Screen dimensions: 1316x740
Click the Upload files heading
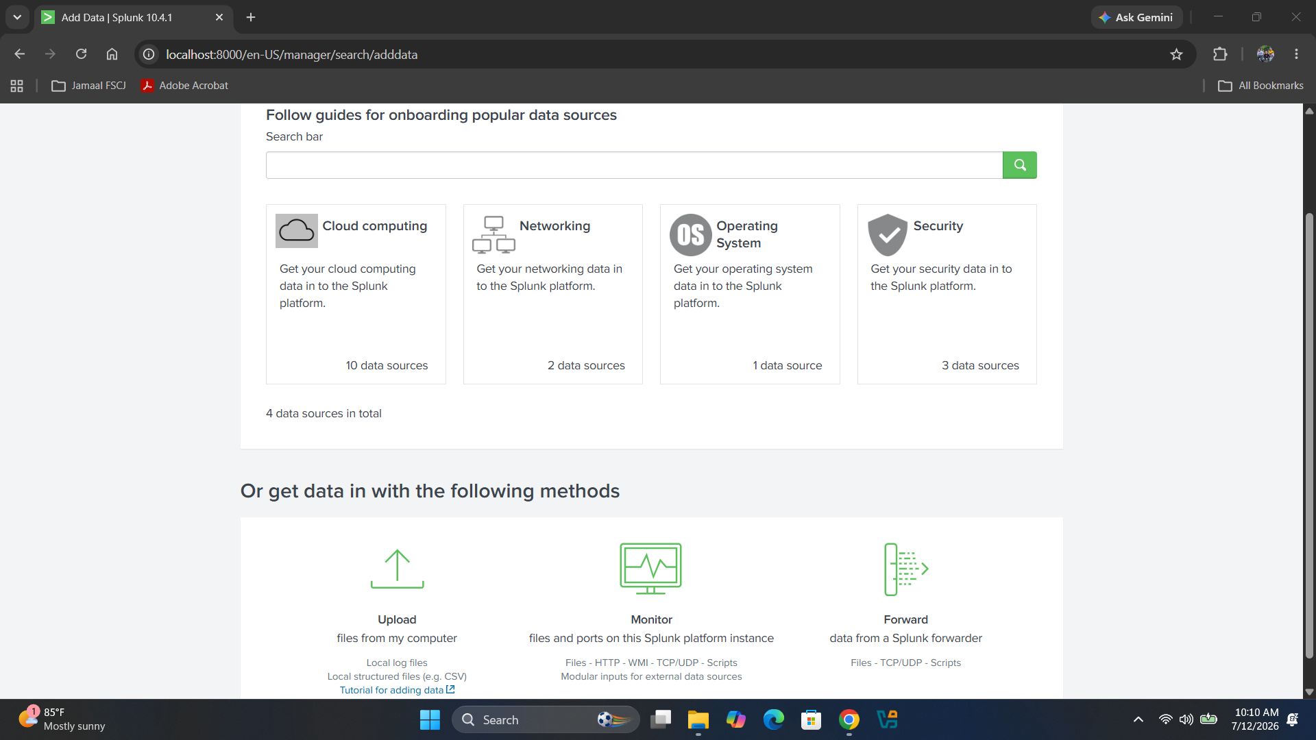click(x=397, y=619)
